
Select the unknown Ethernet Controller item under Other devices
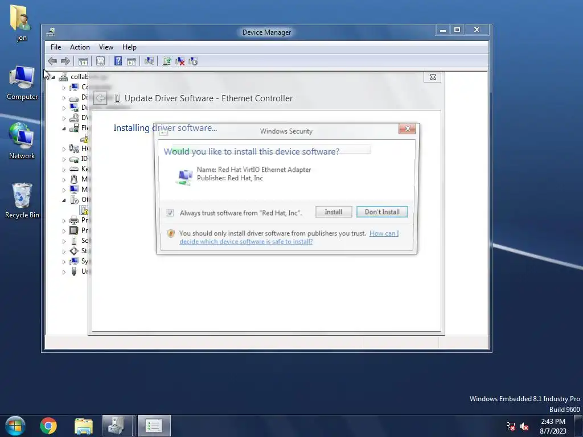click(84, 210)
